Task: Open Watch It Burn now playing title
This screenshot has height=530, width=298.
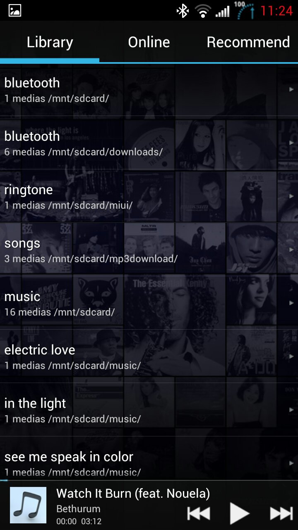Action: [x=133, y=494]
